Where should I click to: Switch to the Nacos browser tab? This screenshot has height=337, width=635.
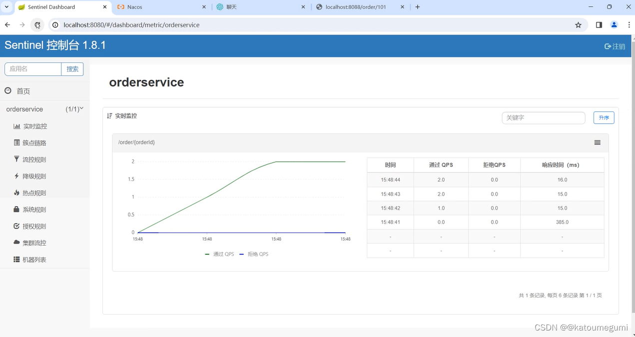162,7
